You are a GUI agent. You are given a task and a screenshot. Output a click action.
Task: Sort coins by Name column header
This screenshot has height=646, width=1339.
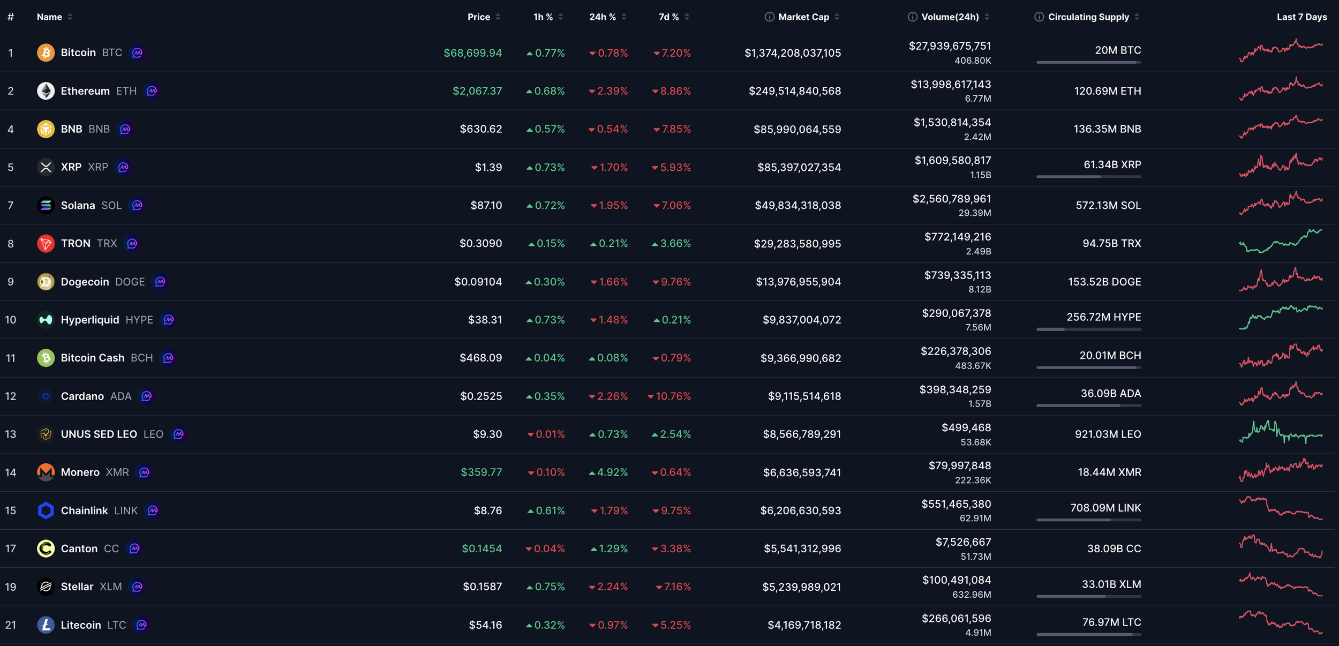(x=50, y=17)
